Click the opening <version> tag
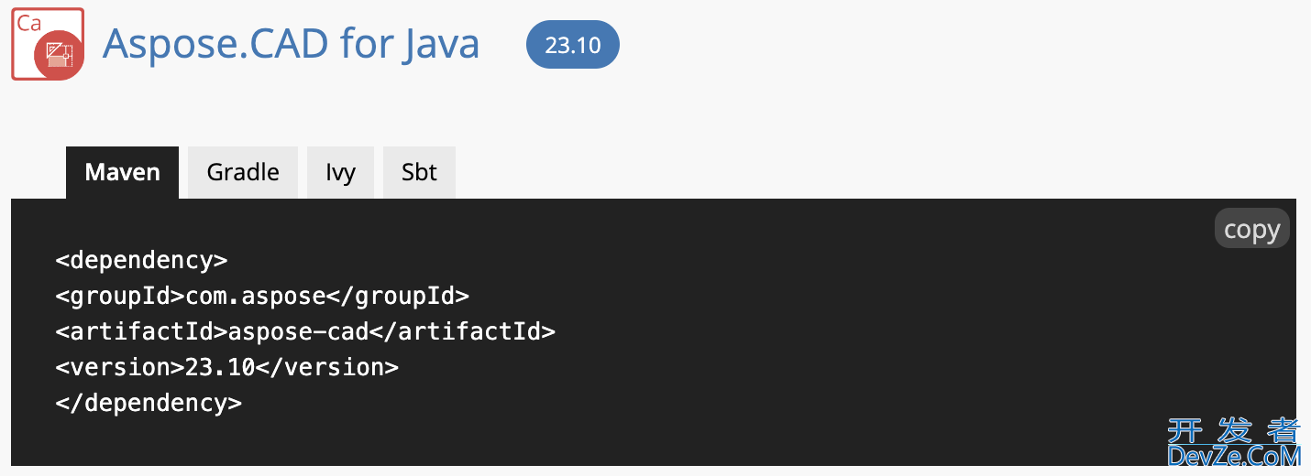The height and width of the screenshot is (476, 1311). pyautogui.click(x=120, y=367)
